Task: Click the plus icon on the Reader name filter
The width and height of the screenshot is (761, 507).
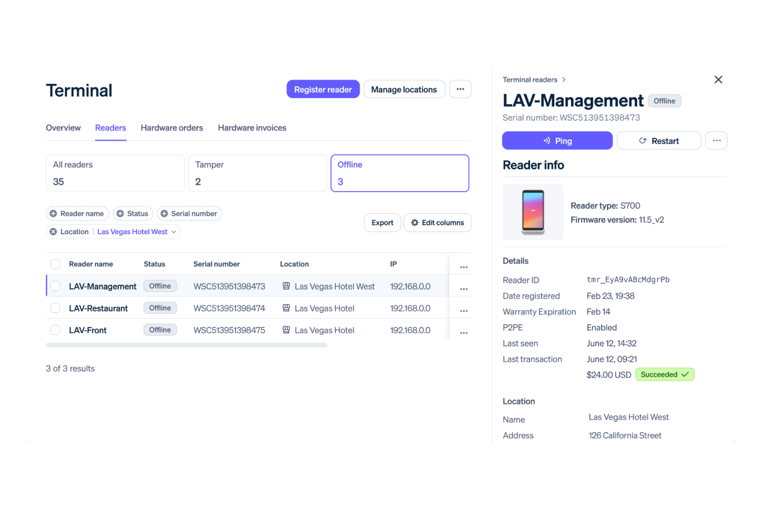Action: (x=54, y=213)
